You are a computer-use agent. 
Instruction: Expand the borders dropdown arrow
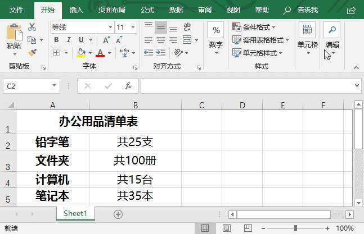pos(66,53)
